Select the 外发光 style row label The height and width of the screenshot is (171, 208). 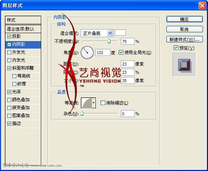18,52
